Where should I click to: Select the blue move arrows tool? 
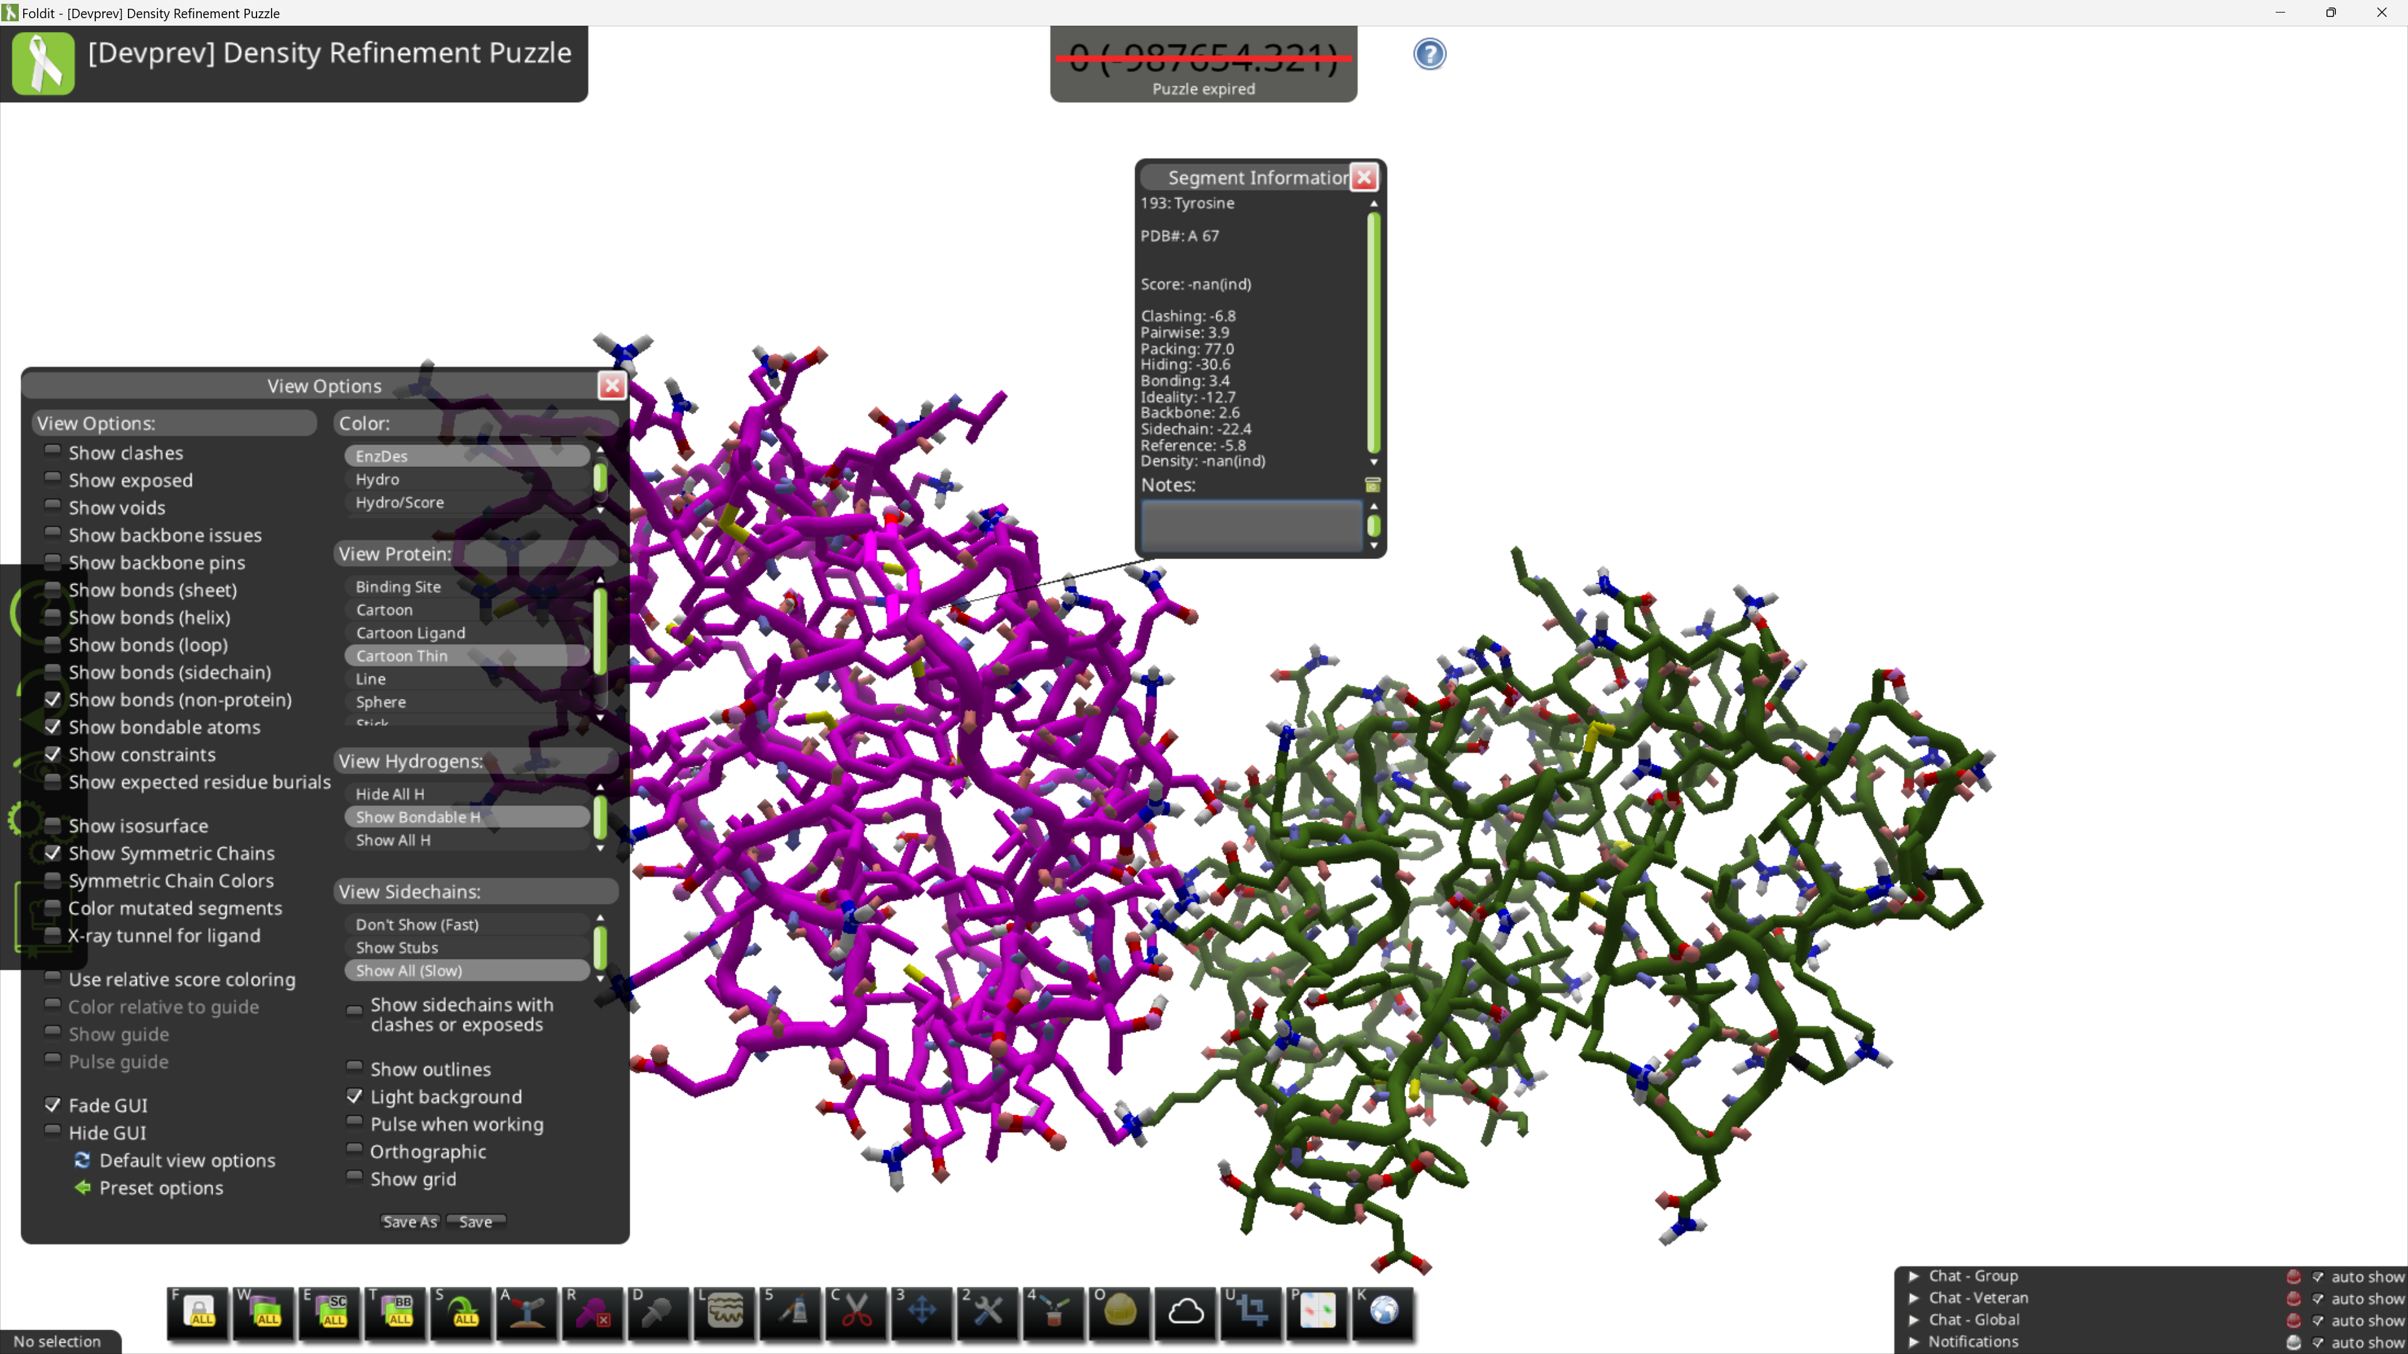click(x=922, y=1311)
